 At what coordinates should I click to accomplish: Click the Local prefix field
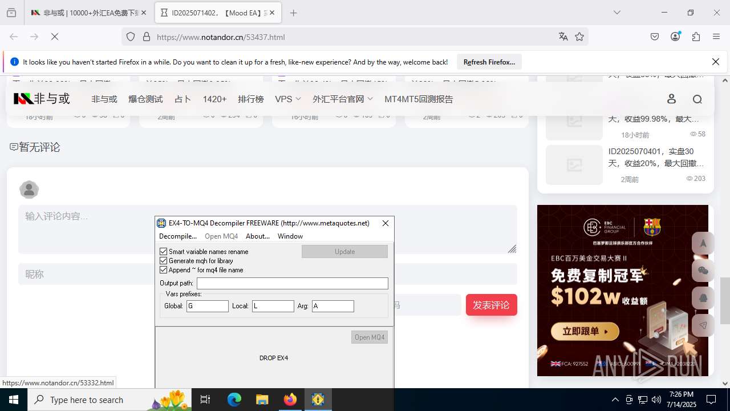[273, 306]
